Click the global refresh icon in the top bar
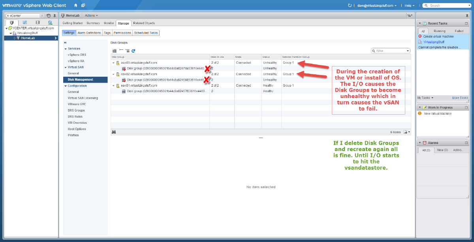Viewport: 474px width, 242px height. pyautogui.click(x=349, y=6)
